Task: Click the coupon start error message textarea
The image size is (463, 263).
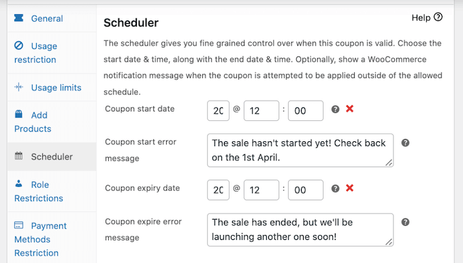Action: (300, 150)
